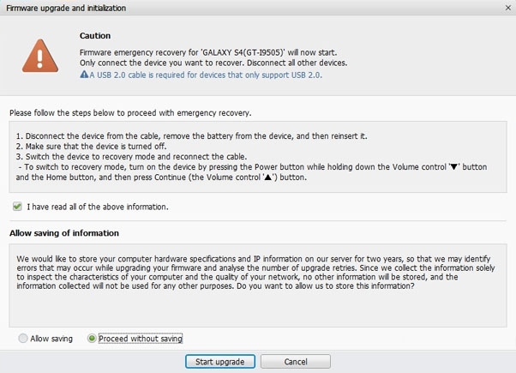The image size is (516, 373).
Task: Click the 'Firmware upgrade and initialization' title bar
Action: [67, 8]
